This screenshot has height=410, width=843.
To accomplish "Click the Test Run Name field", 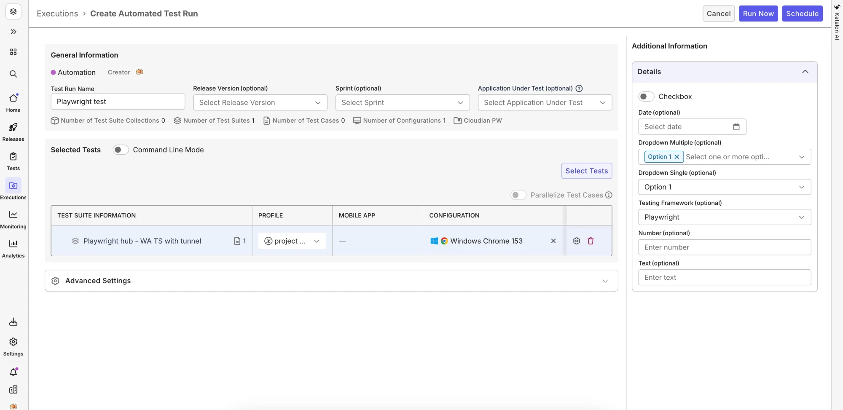I will coord(118,102).
